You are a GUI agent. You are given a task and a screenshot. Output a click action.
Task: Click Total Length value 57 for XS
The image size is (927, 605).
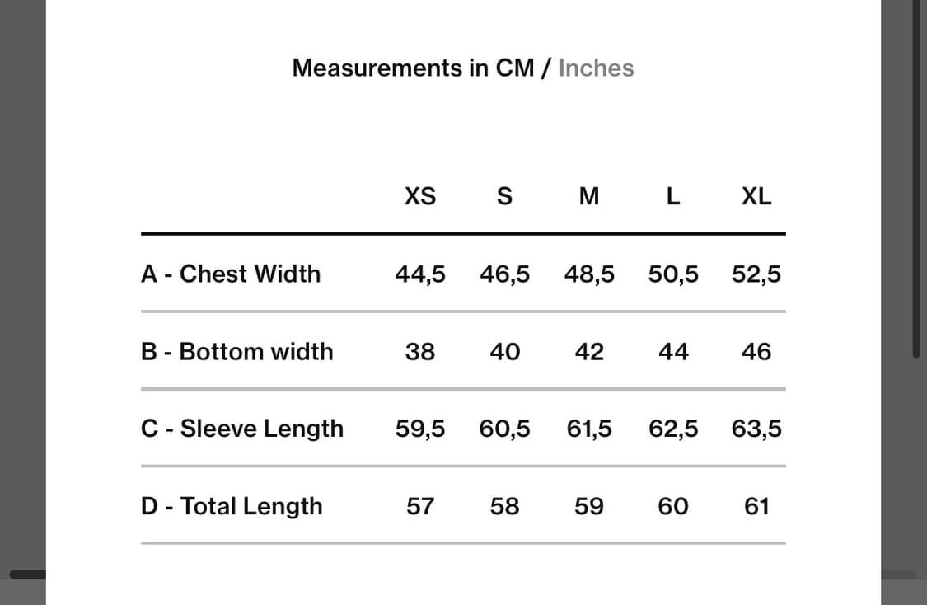click(420, 506)
